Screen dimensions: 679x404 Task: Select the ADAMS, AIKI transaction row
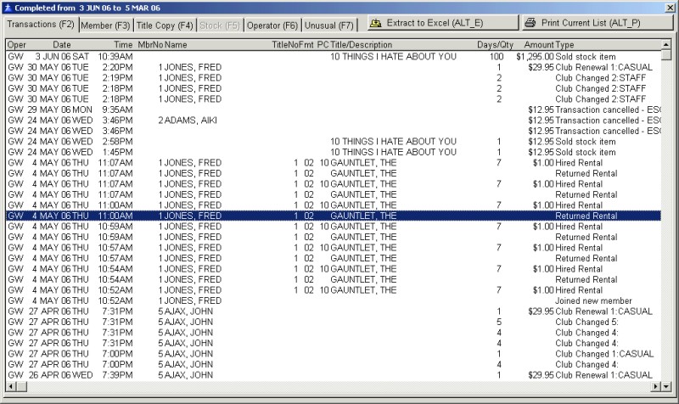click(187, 121)
